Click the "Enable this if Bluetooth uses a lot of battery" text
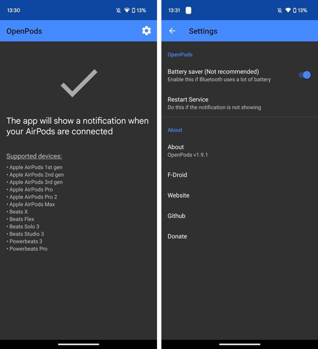The height and width of the screenshot is (349, 318). 219,80
